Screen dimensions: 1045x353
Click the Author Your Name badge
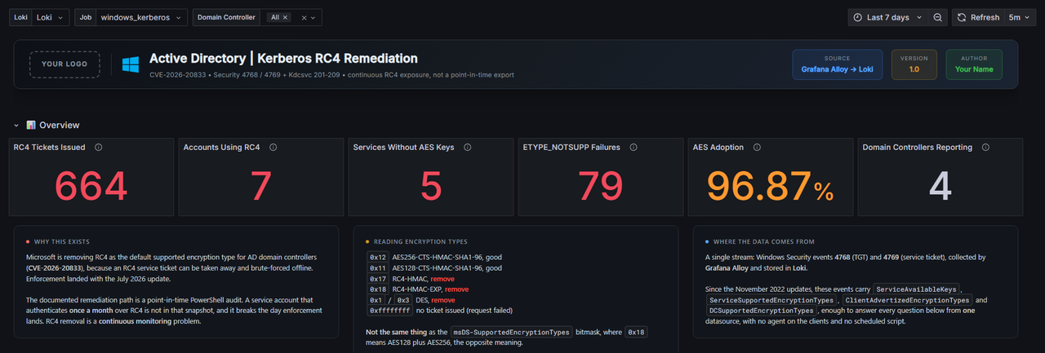pos(974,64)
